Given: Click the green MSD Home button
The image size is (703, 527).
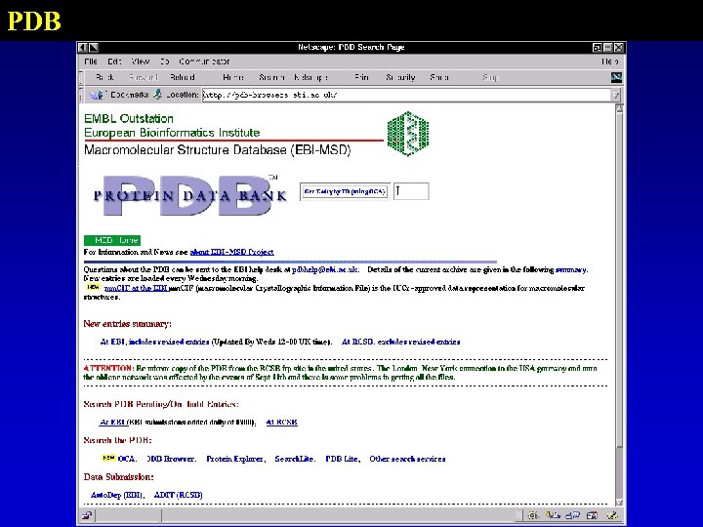Looking at the screenshot, I should click(x=112, y=240).
